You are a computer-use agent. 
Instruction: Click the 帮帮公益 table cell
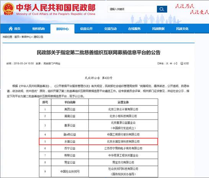(x=70, y=155)
